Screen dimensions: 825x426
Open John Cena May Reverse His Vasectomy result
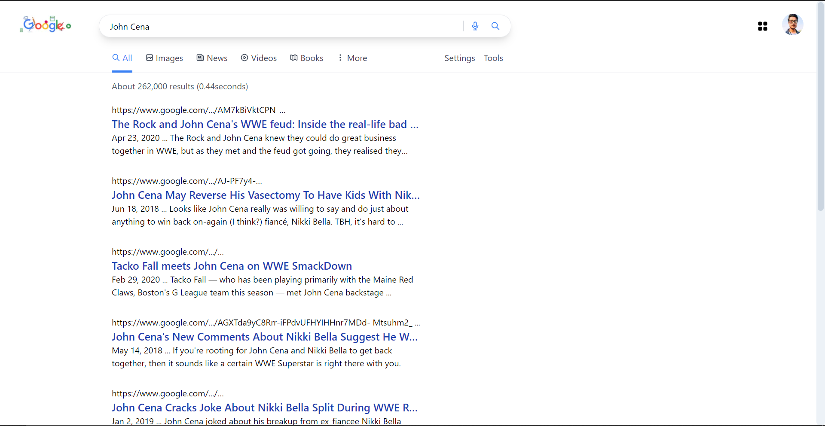pyautogui.click(x=266, y=195)
